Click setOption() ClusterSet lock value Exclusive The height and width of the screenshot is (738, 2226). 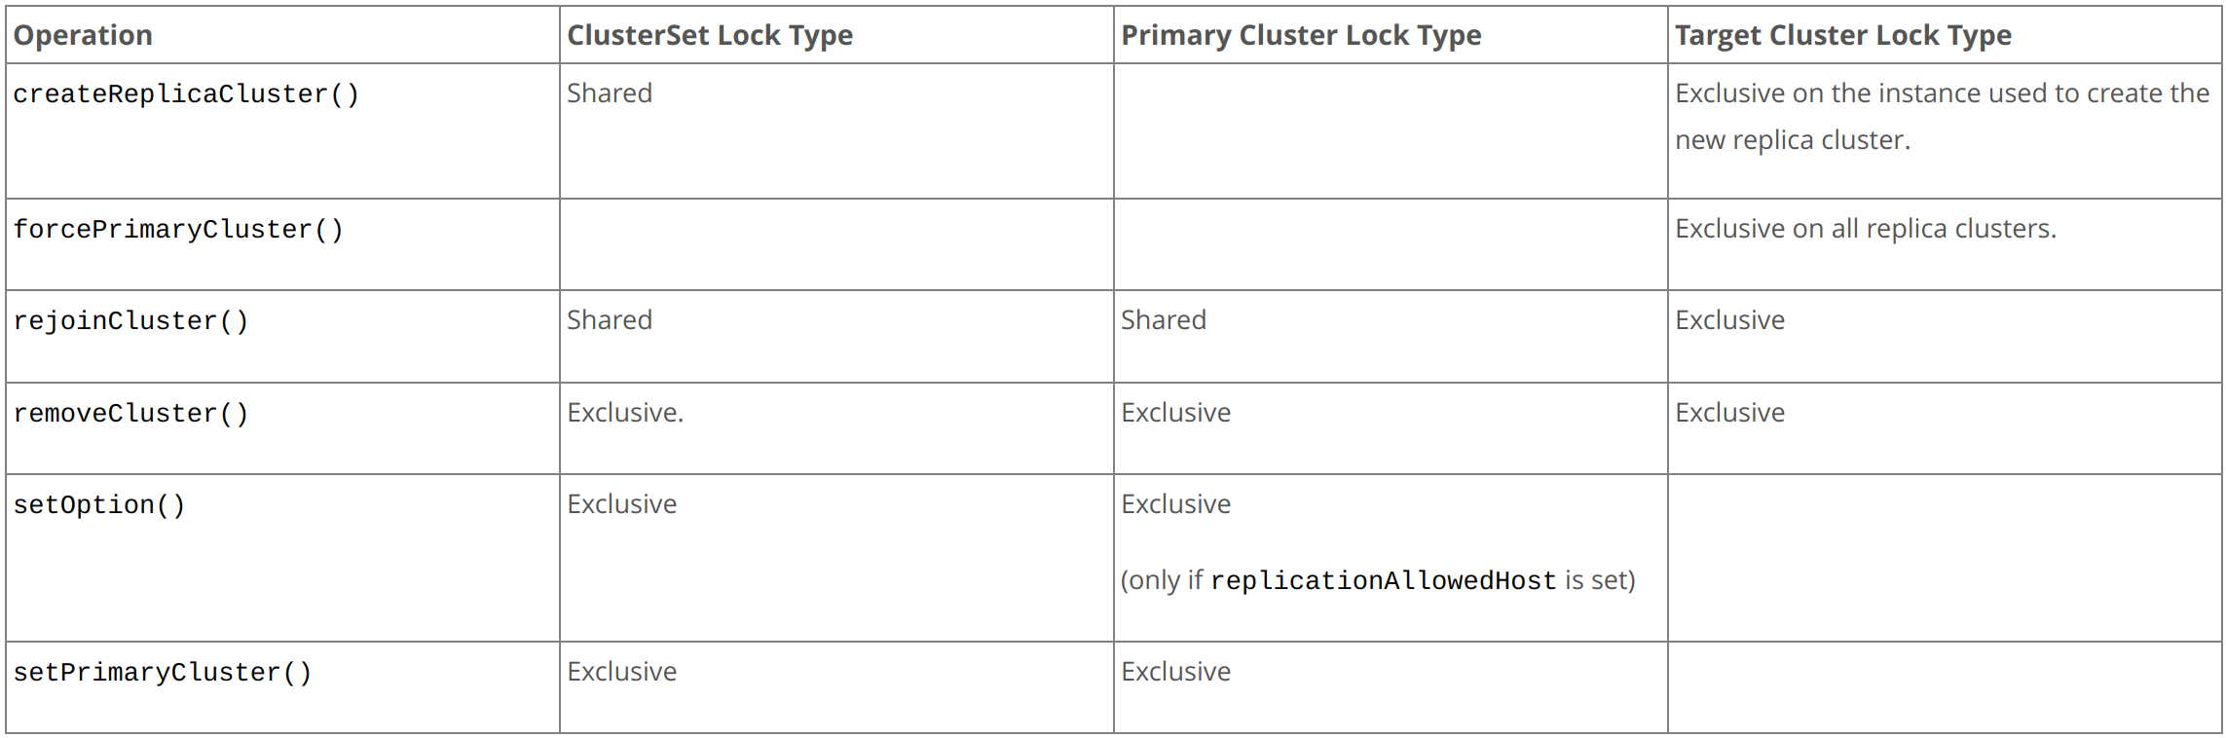pos(621,504)
